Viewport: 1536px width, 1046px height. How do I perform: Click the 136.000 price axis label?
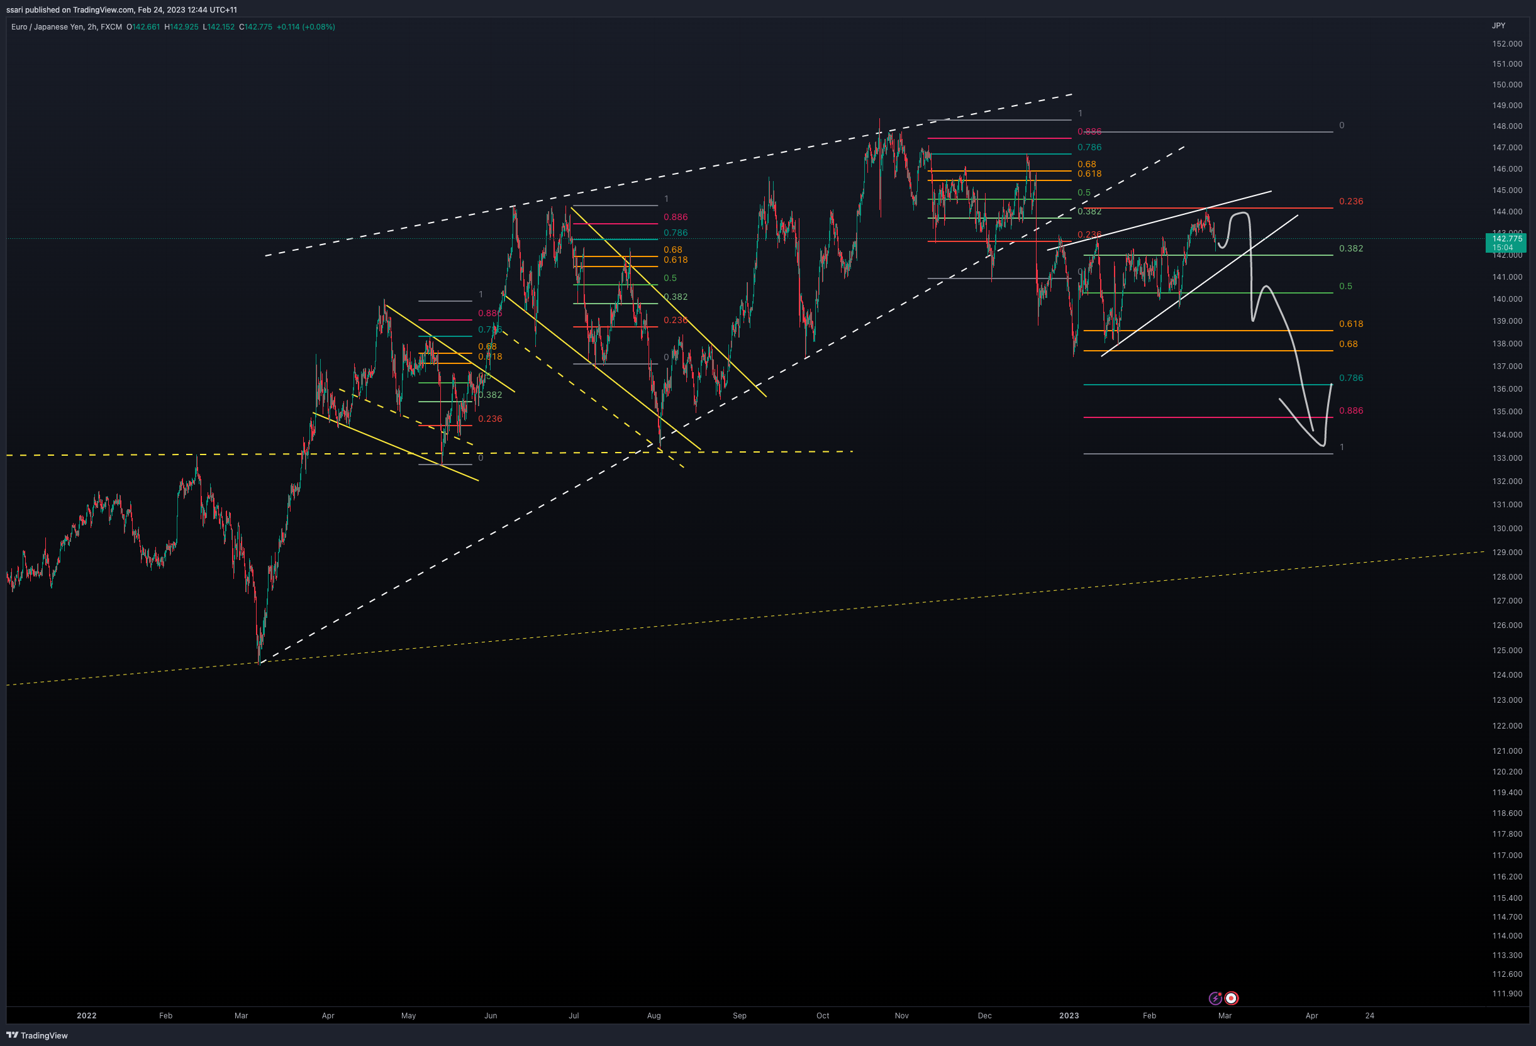tap(1507, 389)
